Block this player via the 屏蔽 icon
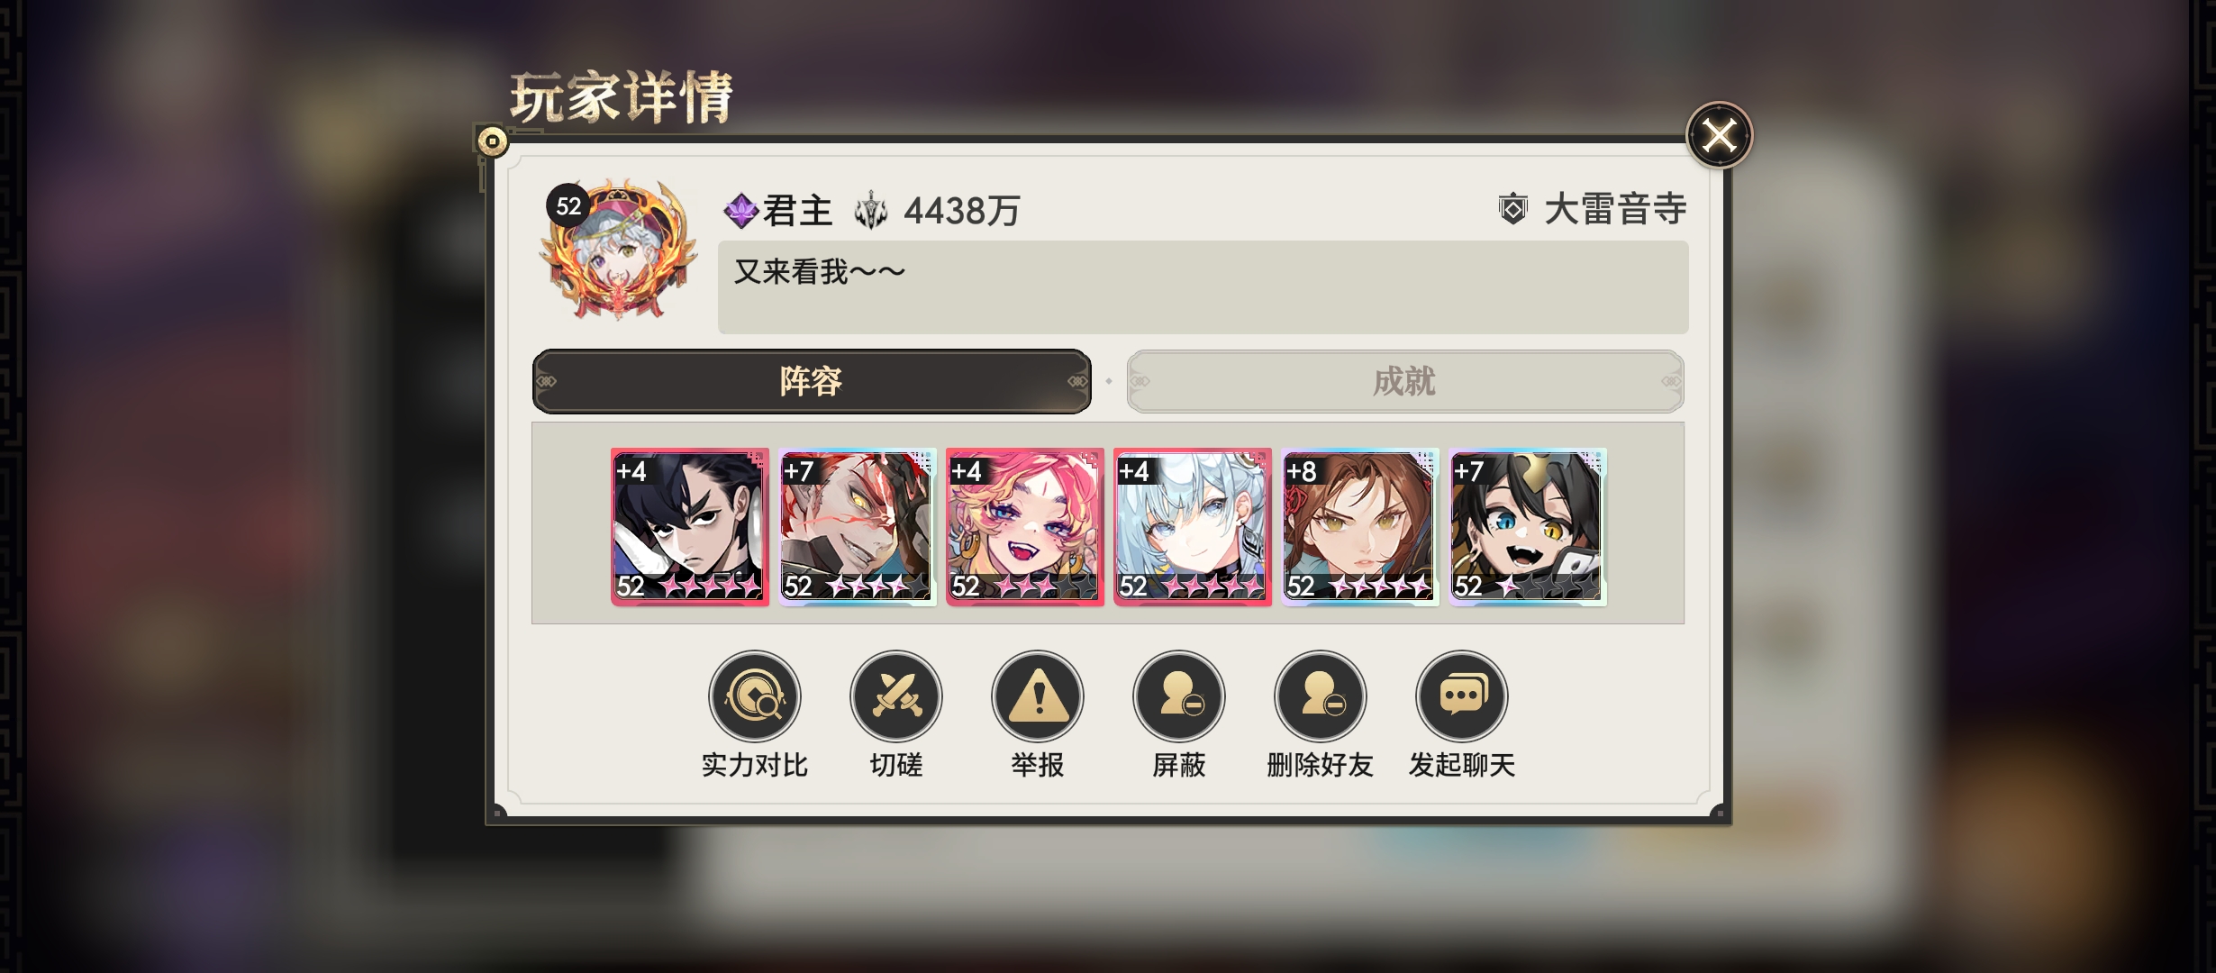 point(1179,696)
